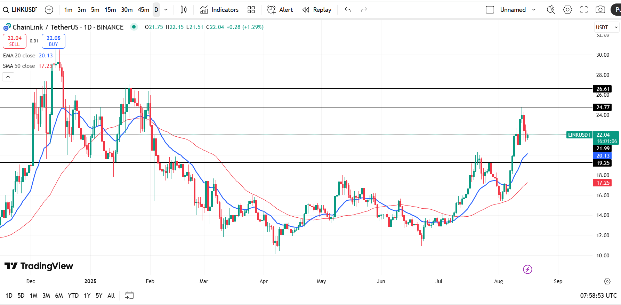Viewport: 621px width, 305px height.
Task: Expand the interval dropdown arrow
Action: pos(166,10)
